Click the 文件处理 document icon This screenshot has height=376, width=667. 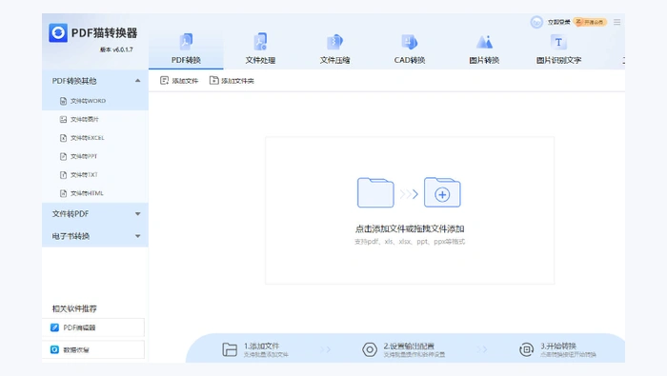pyautogui.click(x=260, y=42)
